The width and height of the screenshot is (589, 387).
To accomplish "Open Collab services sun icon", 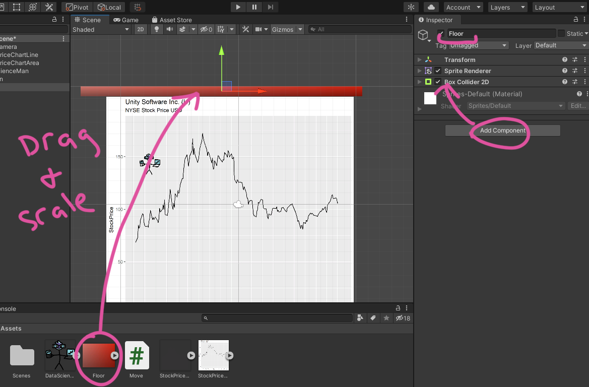I will 411,7.
